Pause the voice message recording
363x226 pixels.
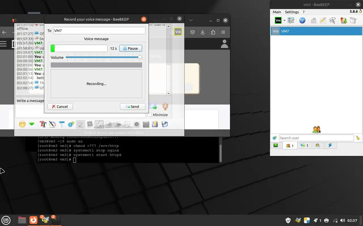(131, 48)
